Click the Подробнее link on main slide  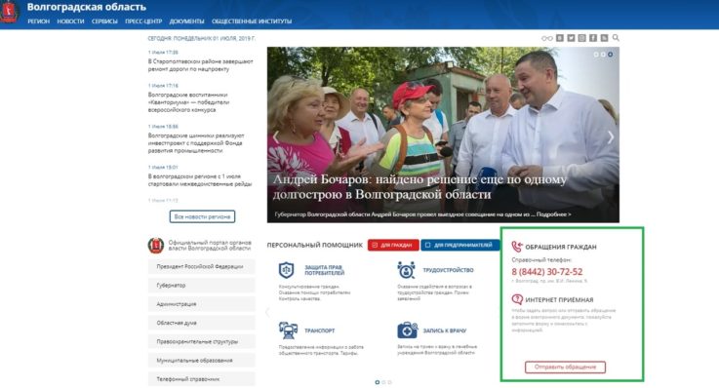tap(553, 214)
